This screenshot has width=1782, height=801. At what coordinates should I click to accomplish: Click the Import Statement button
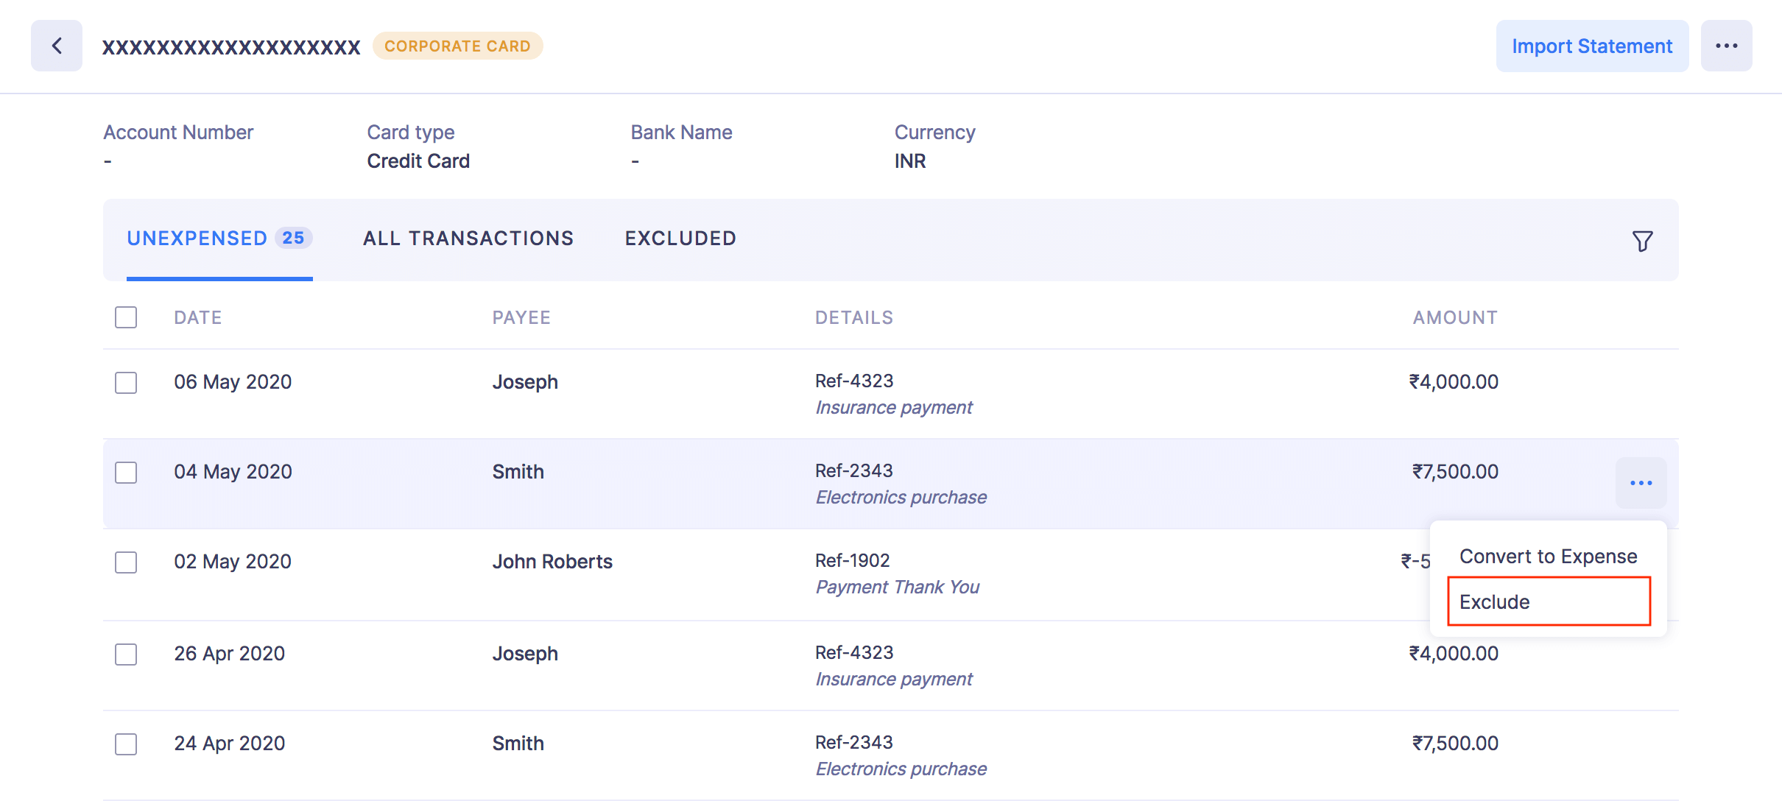pos(1592,46)
